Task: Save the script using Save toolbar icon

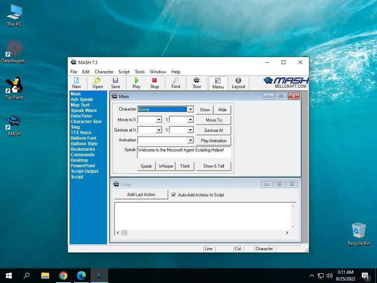Action: pyautogui.click(x=115, y=83)
